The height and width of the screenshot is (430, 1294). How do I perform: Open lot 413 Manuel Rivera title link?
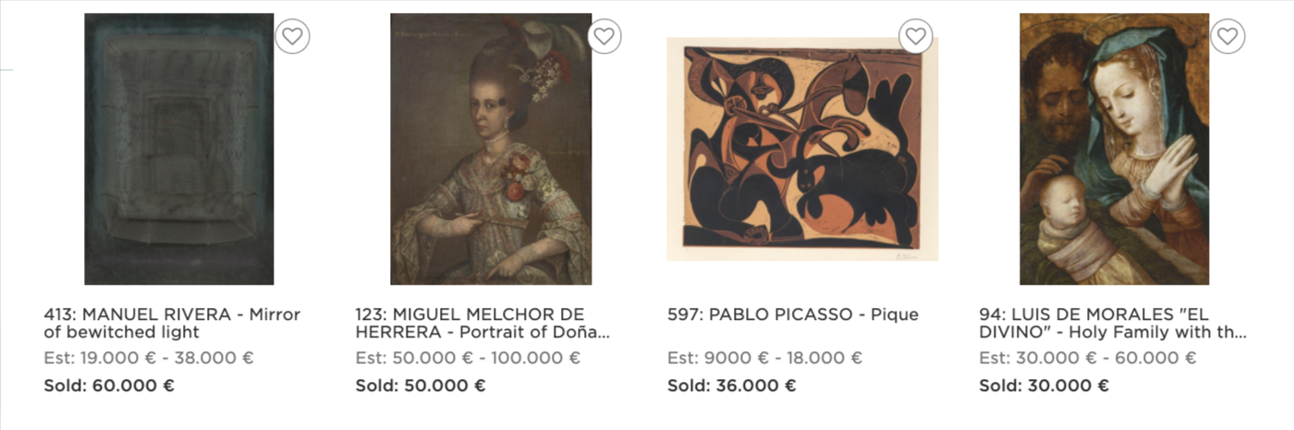172,323
